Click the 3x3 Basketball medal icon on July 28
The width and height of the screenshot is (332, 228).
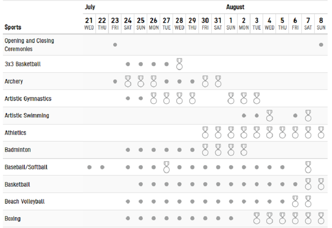tap(179, 64)
